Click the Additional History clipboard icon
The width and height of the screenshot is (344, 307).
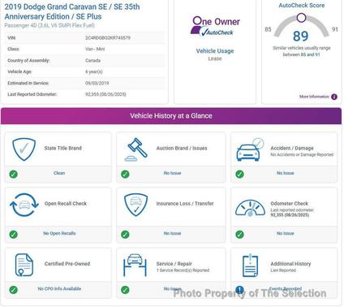point(250,266)
